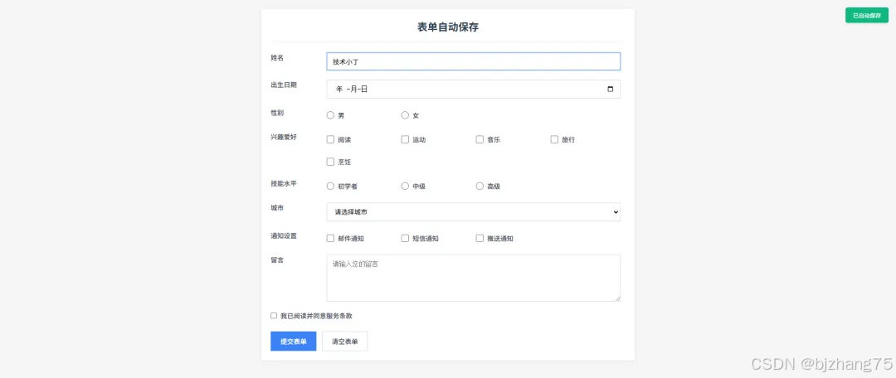This screenshot has height=378, width=896.
Task: Click the 姓名 field label
Action: (x=277, y=58)
